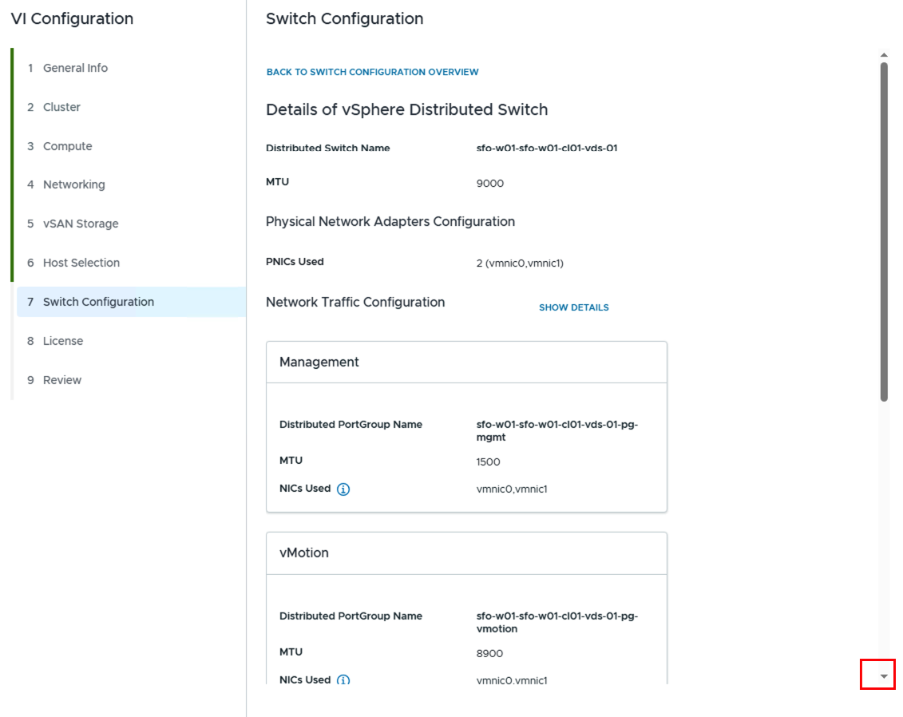Image resolution: width=903 pixels, height=717 pixels.
Task: Select the Compute step
Action: tap(67, 146)
